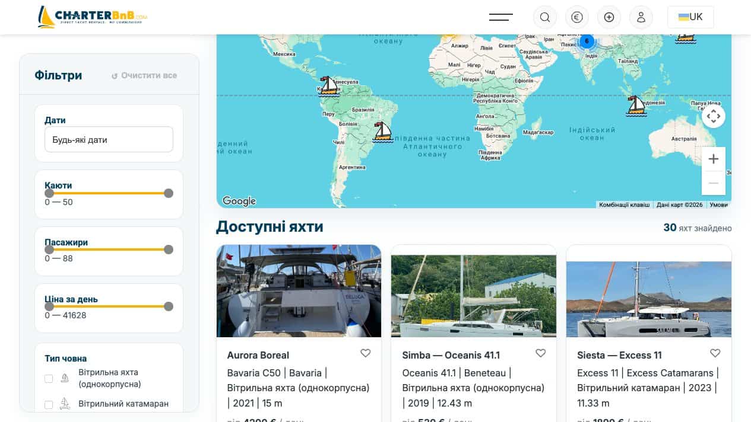Click the 30 яхт знайдено count
Image resolution: width=751 pixels, height=422 pixels.
tap(698, 228)
